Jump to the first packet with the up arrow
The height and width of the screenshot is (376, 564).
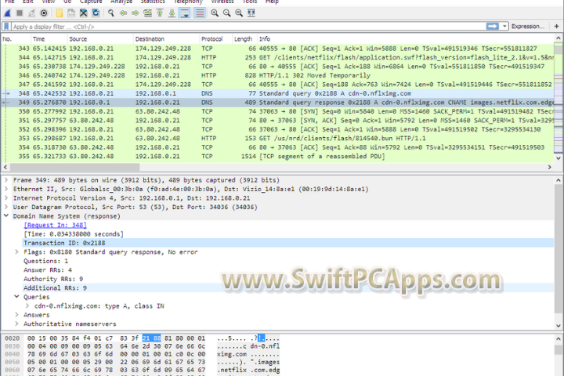(x=160, y=13)
